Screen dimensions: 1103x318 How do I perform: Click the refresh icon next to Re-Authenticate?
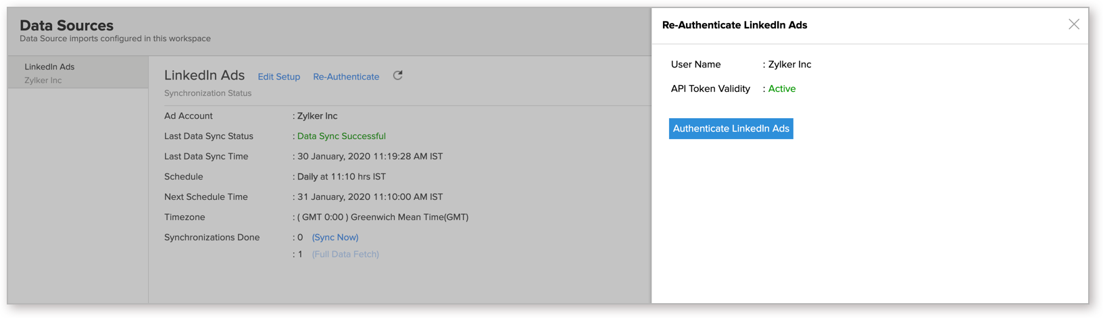[398, 76]
